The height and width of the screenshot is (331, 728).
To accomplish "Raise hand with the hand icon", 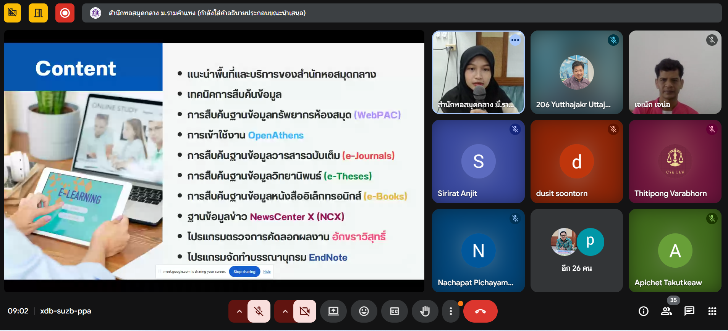I will coord(425,311).
